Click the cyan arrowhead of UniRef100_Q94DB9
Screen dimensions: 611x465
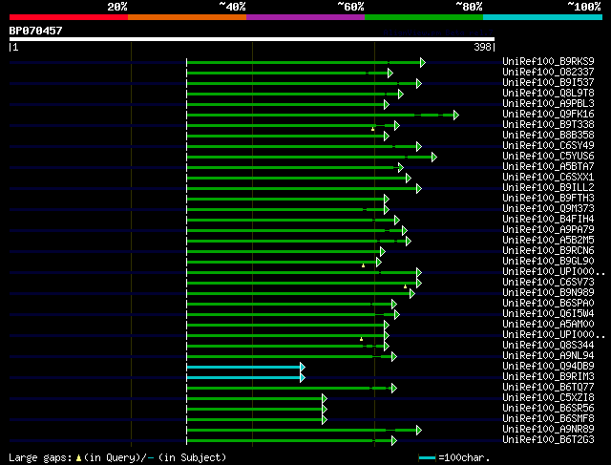[x=303, y=368]
